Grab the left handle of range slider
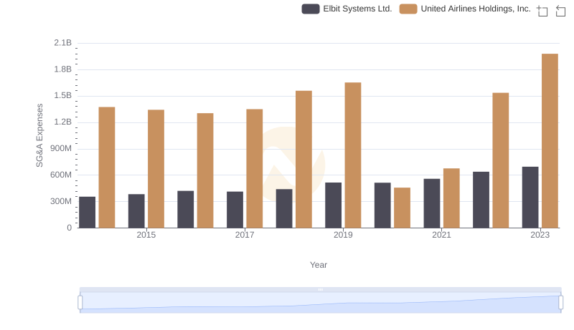Screen dimensions: 574x330 (80, 302)
